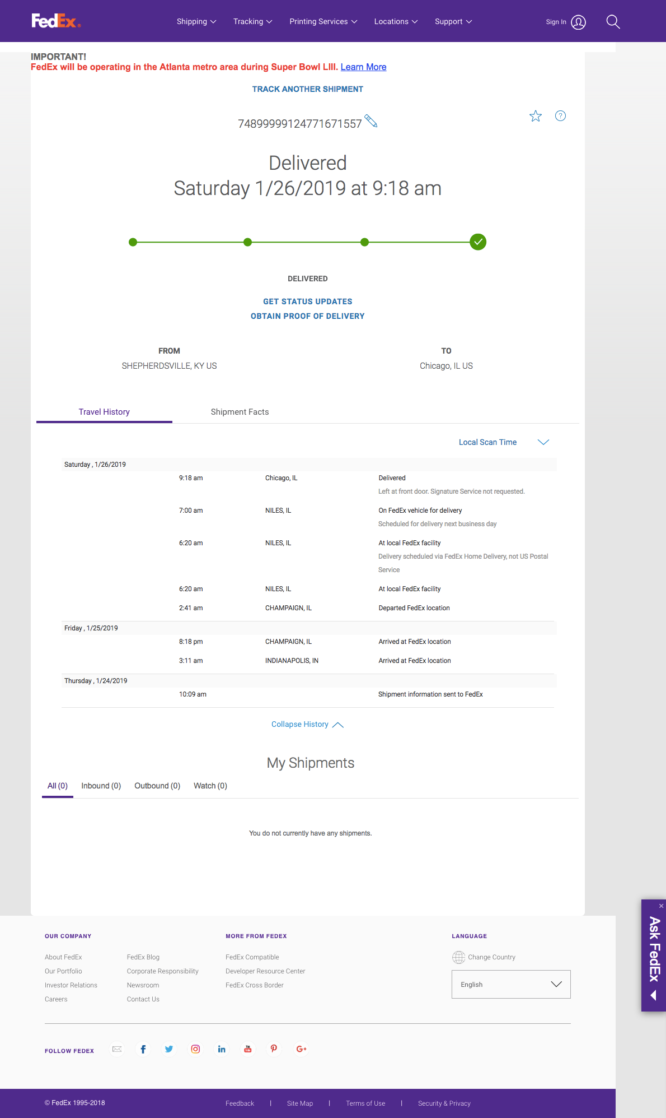Open FedEx LinkedIn icon

(222, 1049)
